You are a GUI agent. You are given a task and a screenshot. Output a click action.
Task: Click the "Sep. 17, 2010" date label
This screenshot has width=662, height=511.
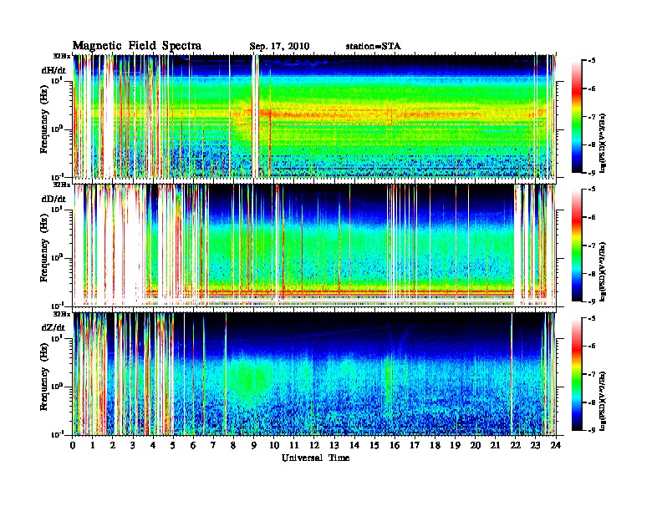279,47
